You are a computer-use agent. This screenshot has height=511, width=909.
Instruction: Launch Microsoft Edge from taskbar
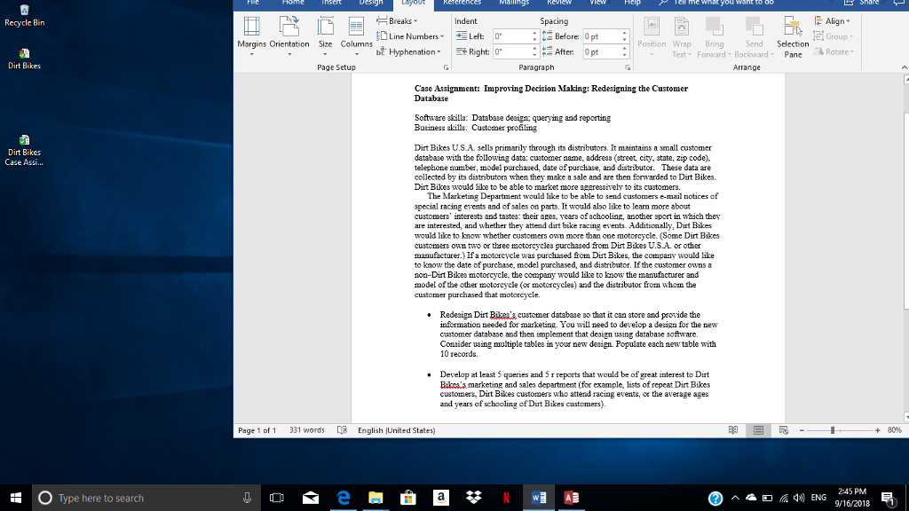tap(343, 498)
